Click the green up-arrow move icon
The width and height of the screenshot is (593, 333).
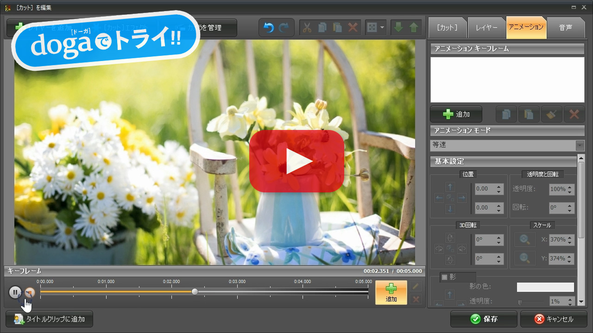(x=414, y=27)
